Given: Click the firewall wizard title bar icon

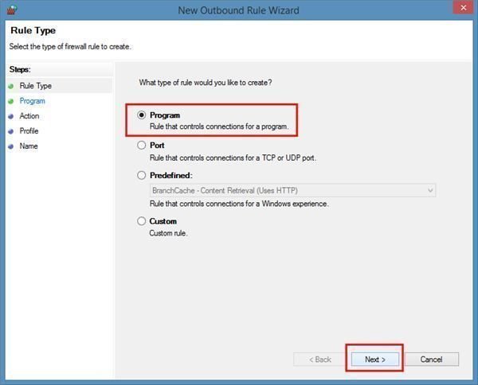Looking at the screenshot, I should [x=12, y=10].
